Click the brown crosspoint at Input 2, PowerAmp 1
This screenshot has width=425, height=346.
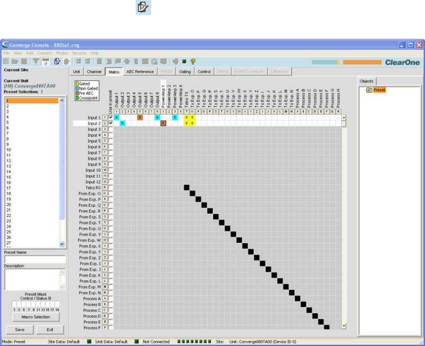click(x=163, y=123)
